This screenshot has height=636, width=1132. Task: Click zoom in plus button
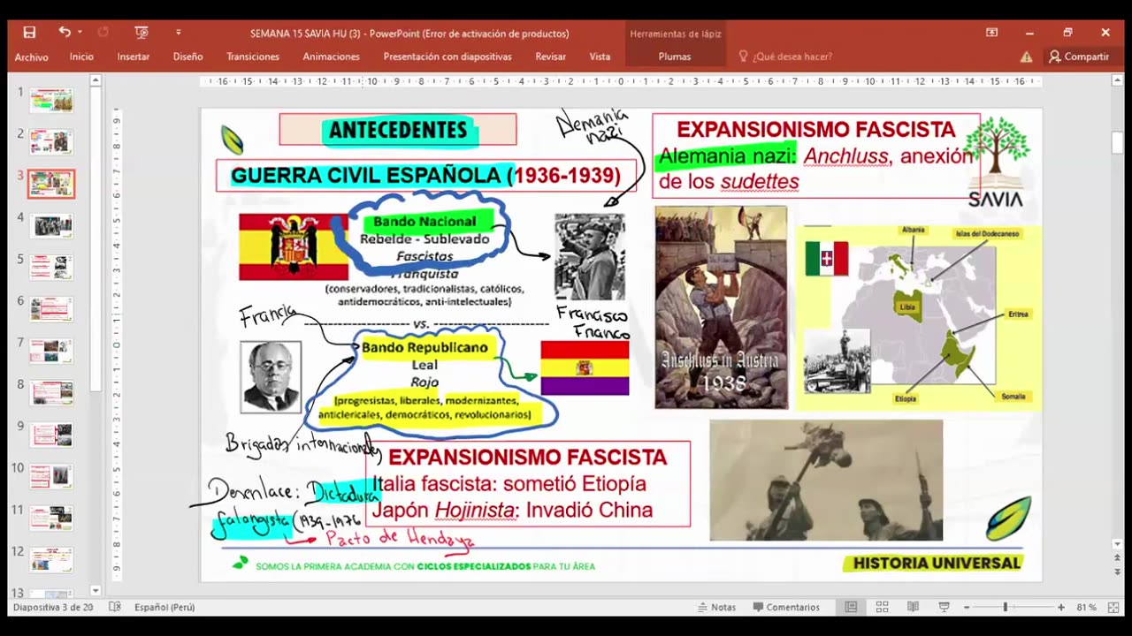[1061, 607]
